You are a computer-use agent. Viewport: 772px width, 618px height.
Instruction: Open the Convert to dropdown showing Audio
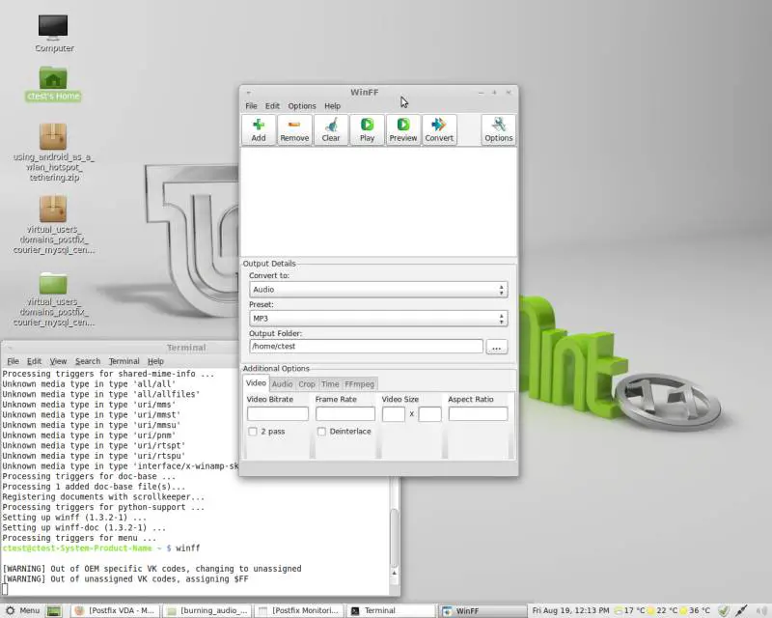(x=378, y=290)
